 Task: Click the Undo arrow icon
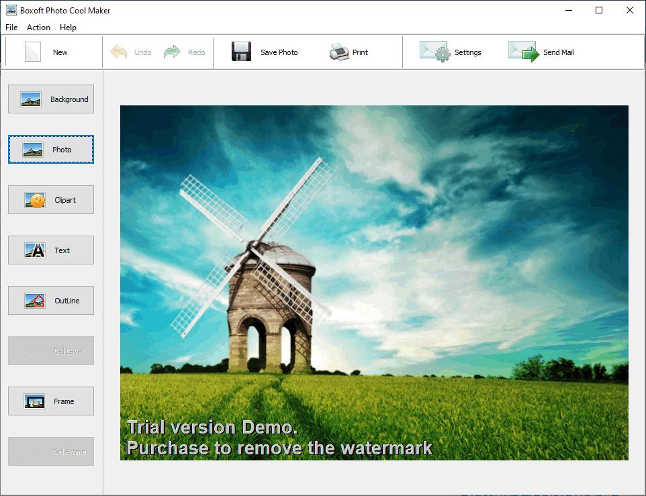tap(119, 52)
